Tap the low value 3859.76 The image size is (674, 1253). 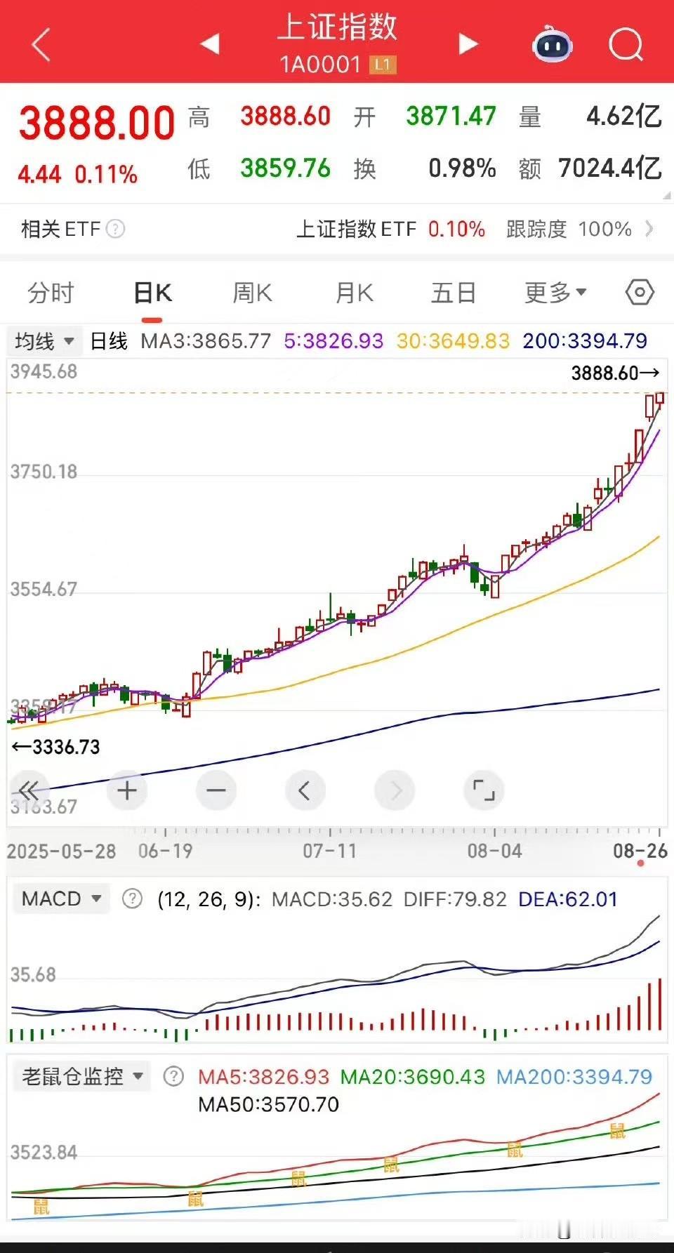pos(285,168)
